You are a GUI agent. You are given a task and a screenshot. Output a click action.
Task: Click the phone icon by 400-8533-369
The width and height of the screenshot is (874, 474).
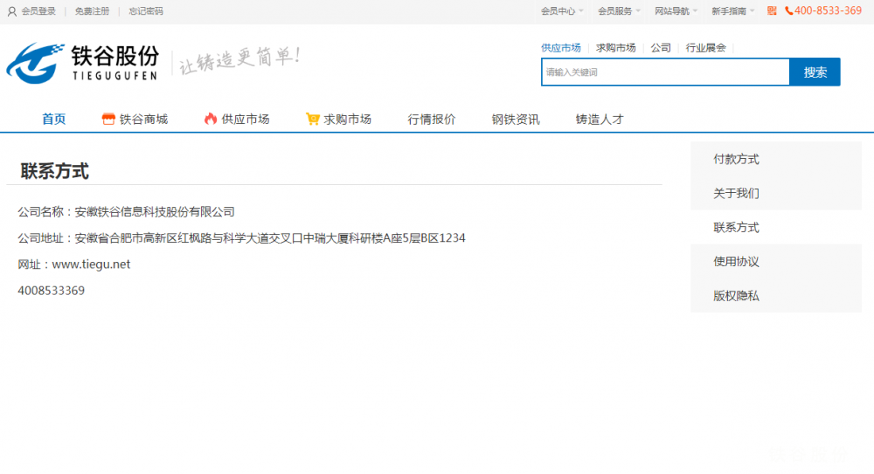[x=789, y=11]
